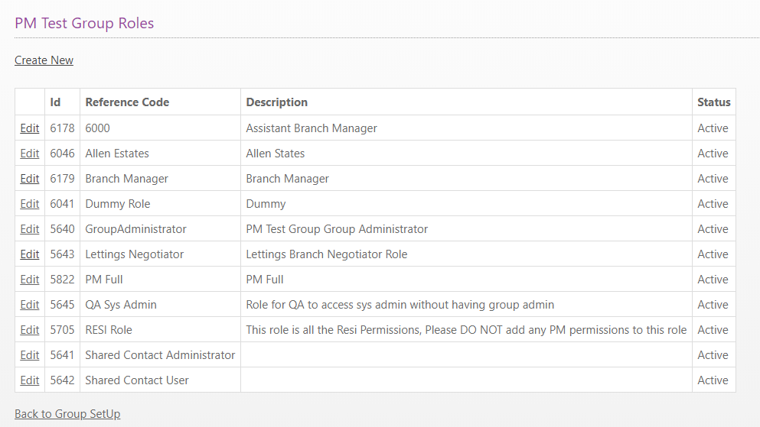
Task: Click the Description column header
Action: pos(276,102)
